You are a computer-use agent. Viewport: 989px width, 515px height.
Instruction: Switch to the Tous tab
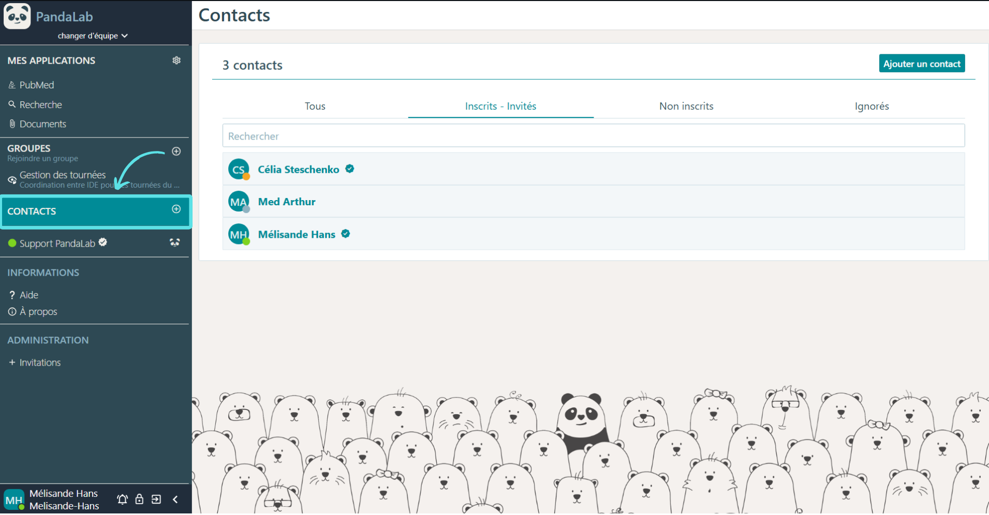coord(315,106)
